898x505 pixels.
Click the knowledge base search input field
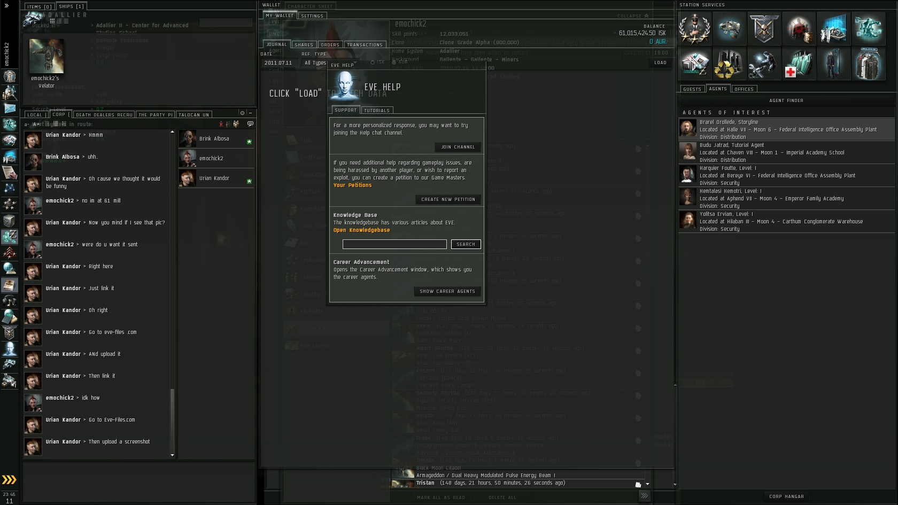pos(394,244)
